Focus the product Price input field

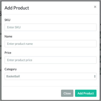click(x=50, y=60)
